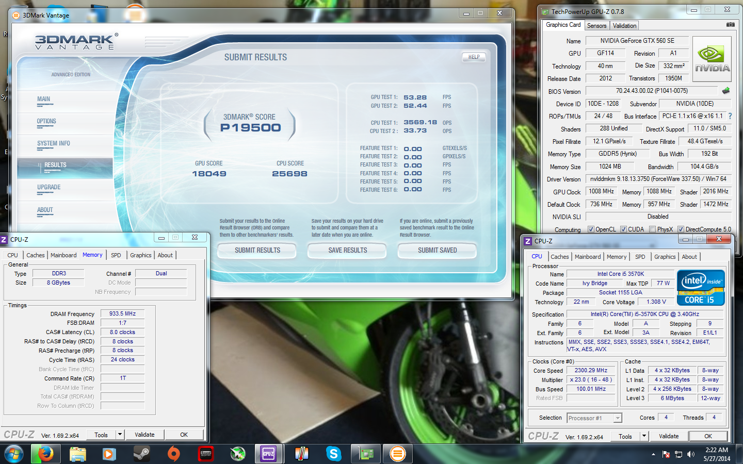This screenshot has height=464, width=743.
Task: Open the Sound Blaster taskbar icon
Action: 206,454
